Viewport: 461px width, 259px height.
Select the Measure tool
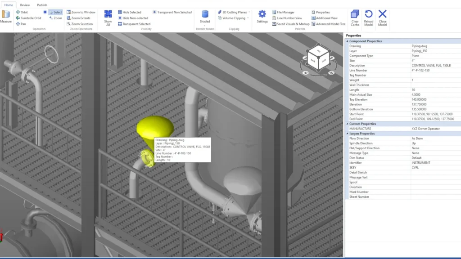click(x=6, y=17)
